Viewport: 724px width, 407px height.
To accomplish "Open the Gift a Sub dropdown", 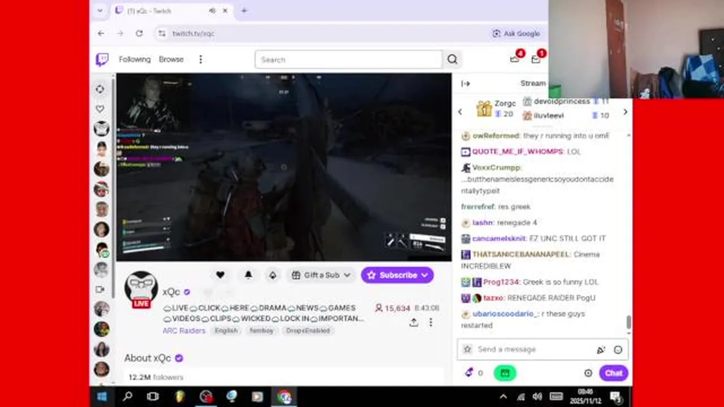I will [321, 275].
